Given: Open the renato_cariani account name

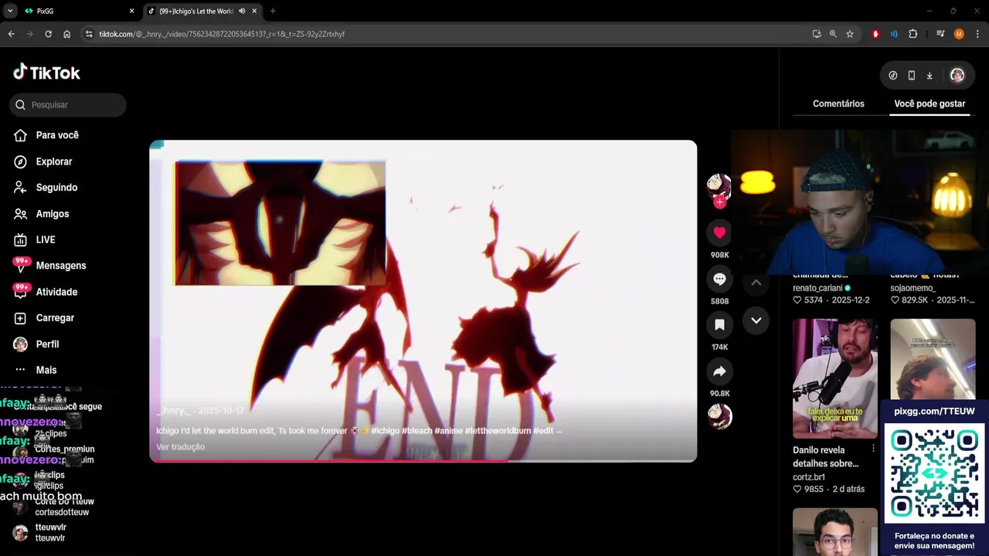Looking at the screenshot, I should [817, 288].
